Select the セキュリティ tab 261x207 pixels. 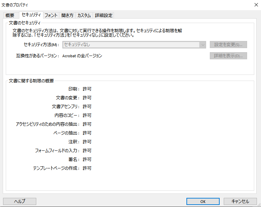pyautogui.click(x=31, y=15)
